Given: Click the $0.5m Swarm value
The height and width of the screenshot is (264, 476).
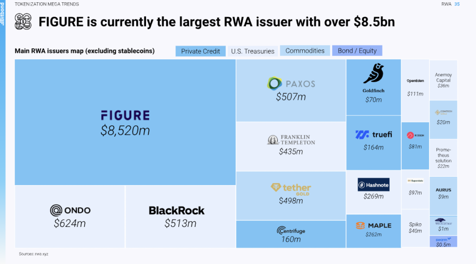Looking at the screenshot, I should point(443,245).
